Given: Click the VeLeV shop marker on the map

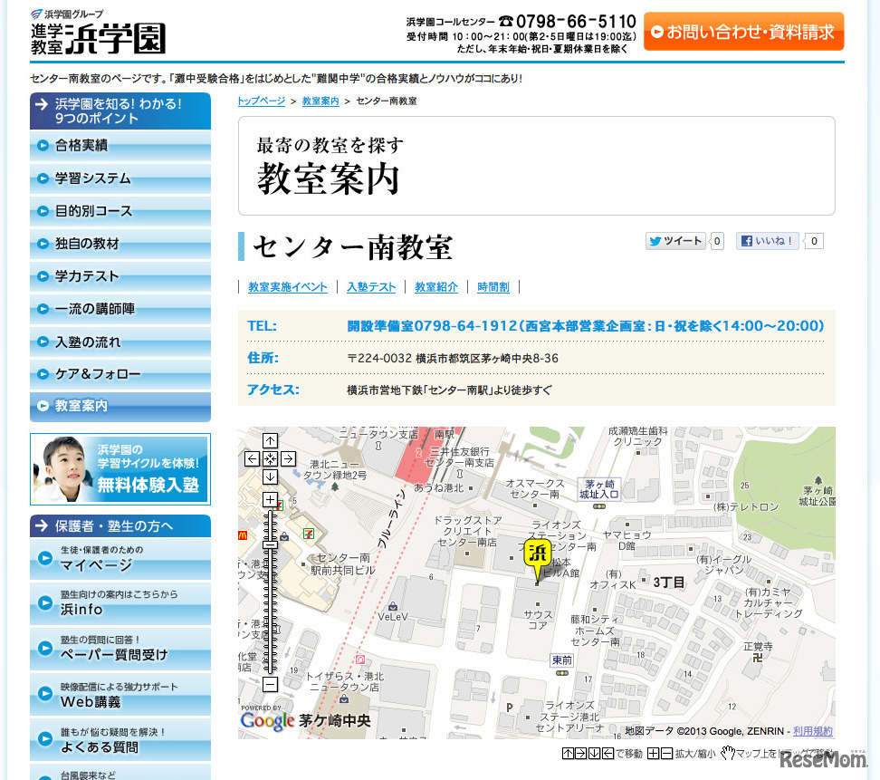Looking at the screenshot, I should point(393,606).
